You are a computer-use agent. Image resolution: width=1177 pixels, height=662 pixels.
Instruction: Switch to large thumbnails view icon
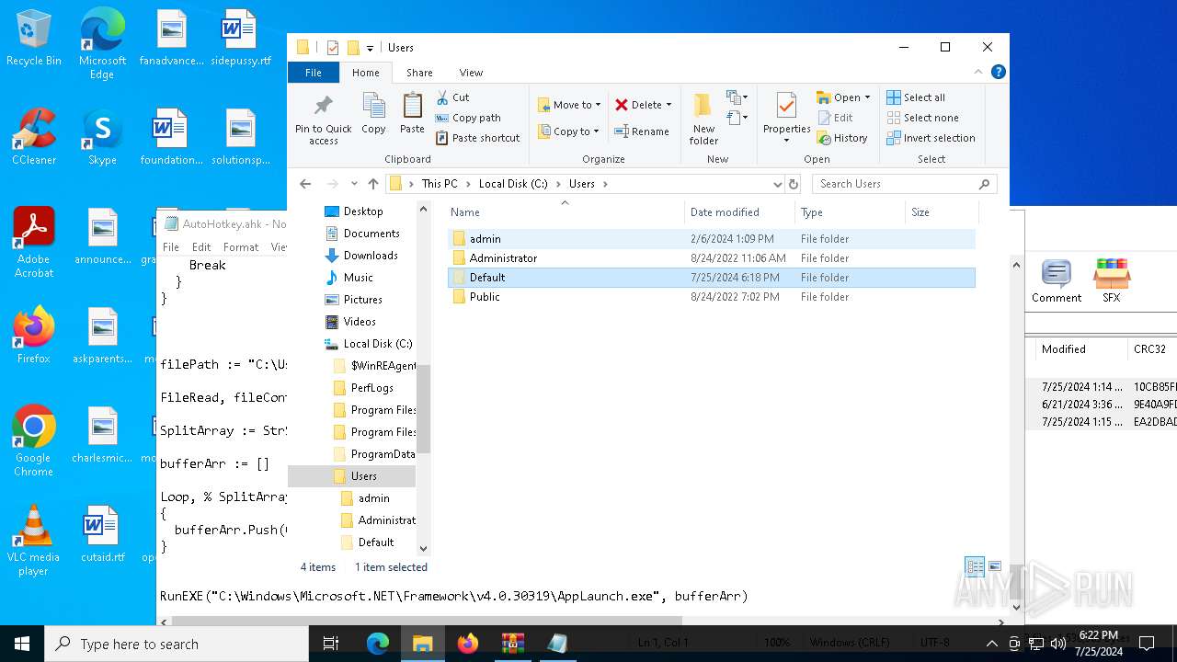pyautogui.click(x=996, y=567)
